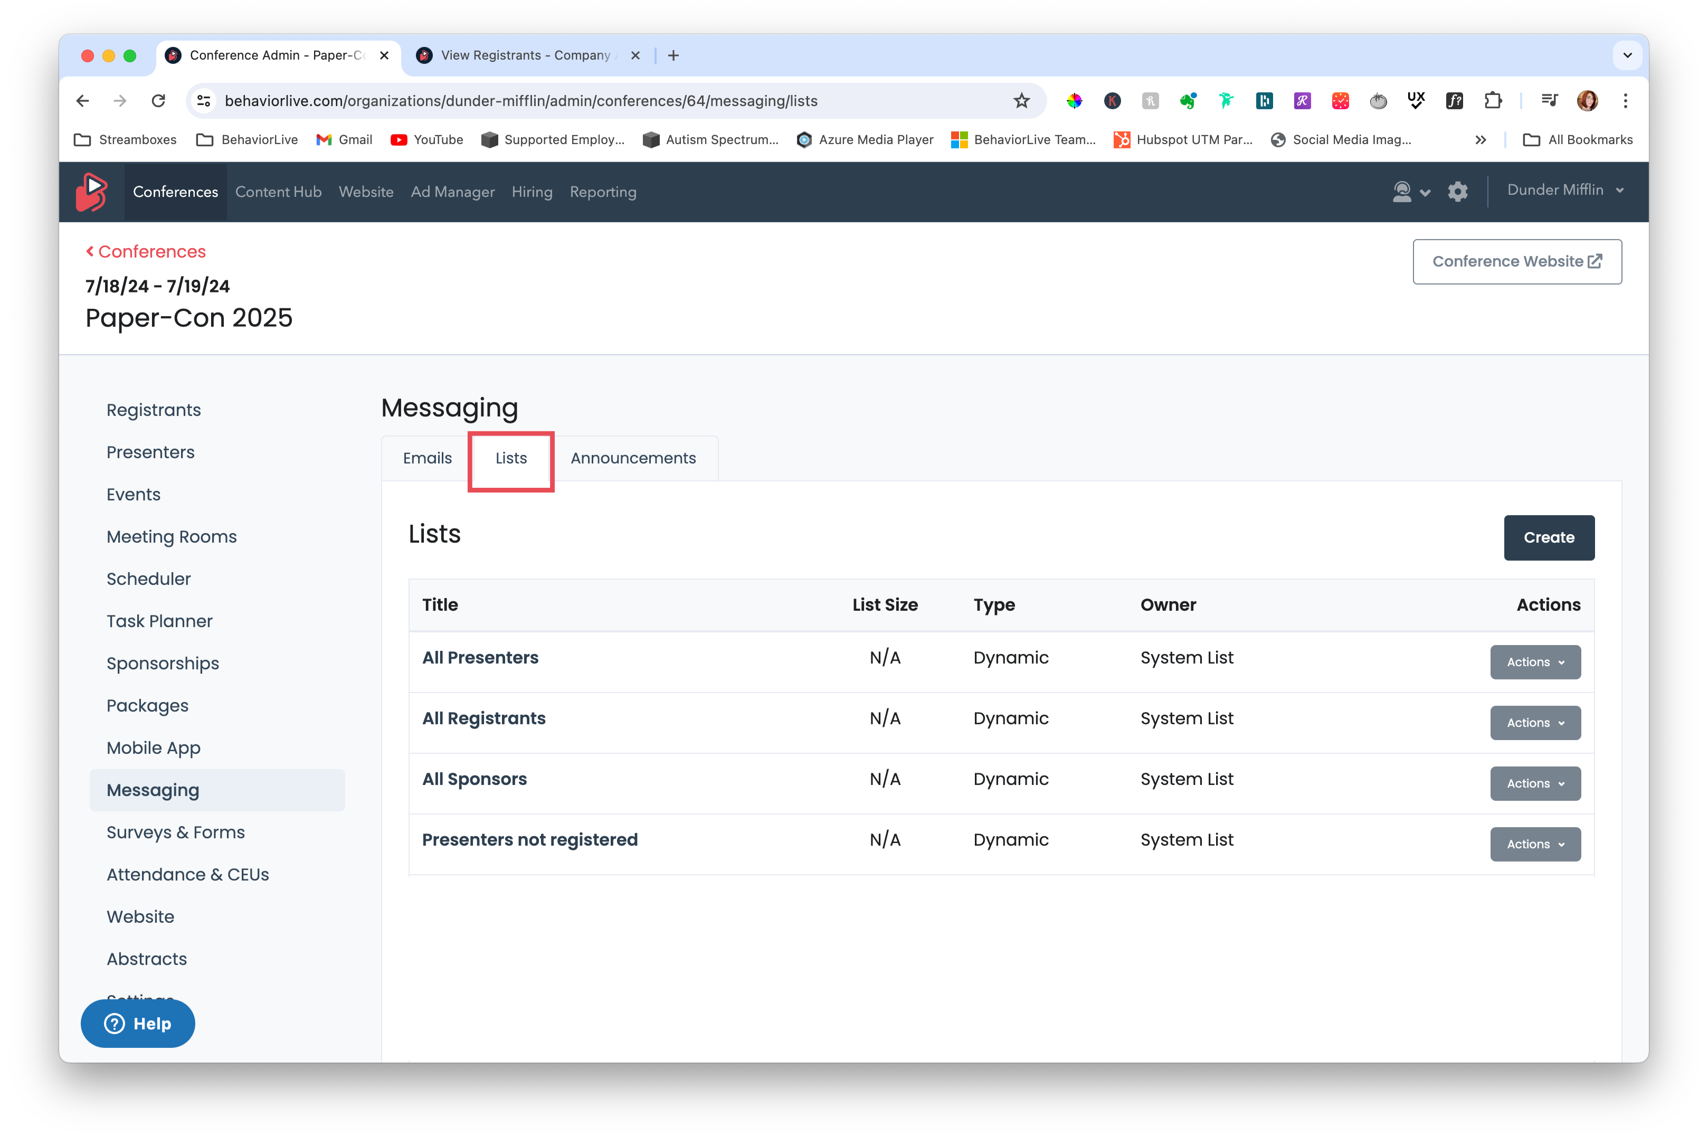Open the support agent headset menu
1708x1135 pixels.
(x=1410, y=192)
